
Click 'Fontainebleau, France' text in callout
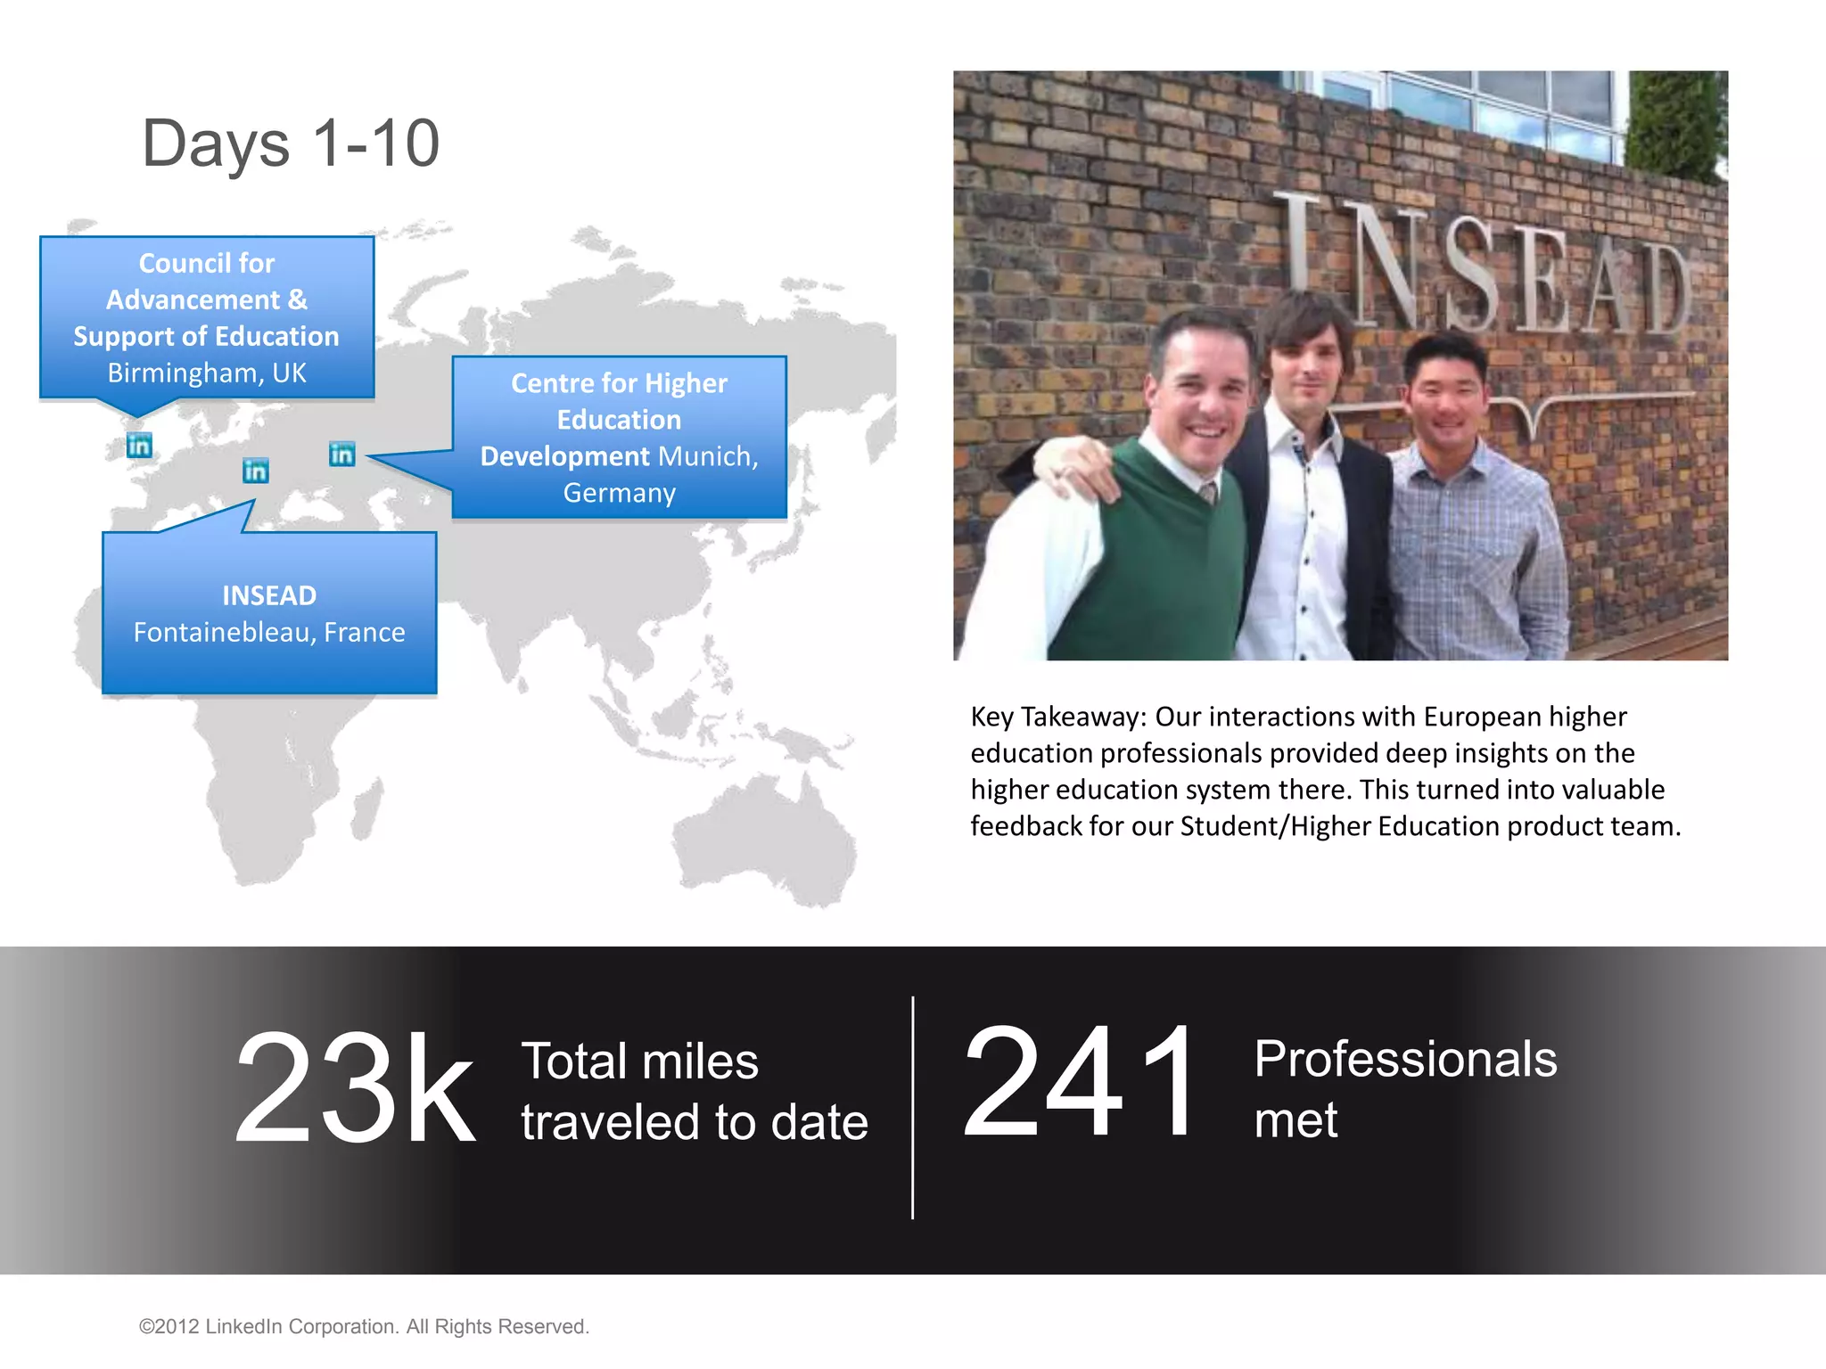(x=269, y=632)
